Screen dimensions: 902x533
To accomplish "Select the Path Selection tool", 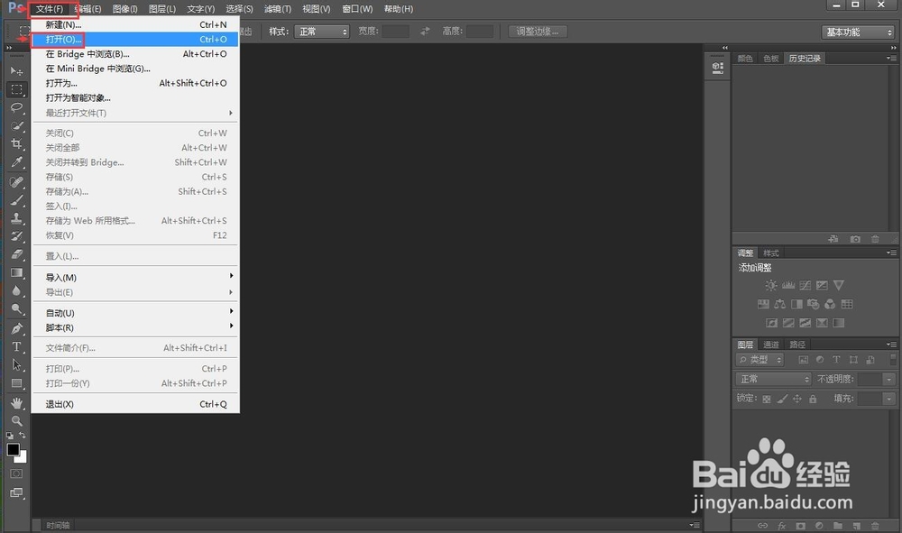I will 16,365.
